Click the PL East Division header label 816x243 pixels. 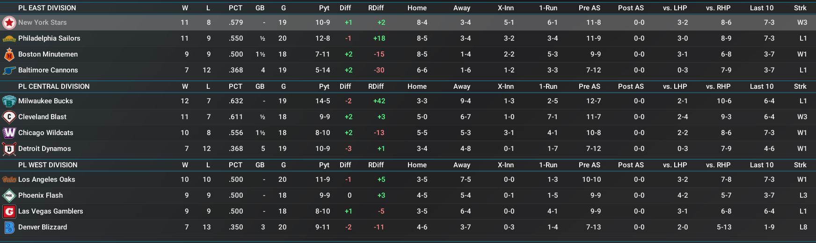47,8
